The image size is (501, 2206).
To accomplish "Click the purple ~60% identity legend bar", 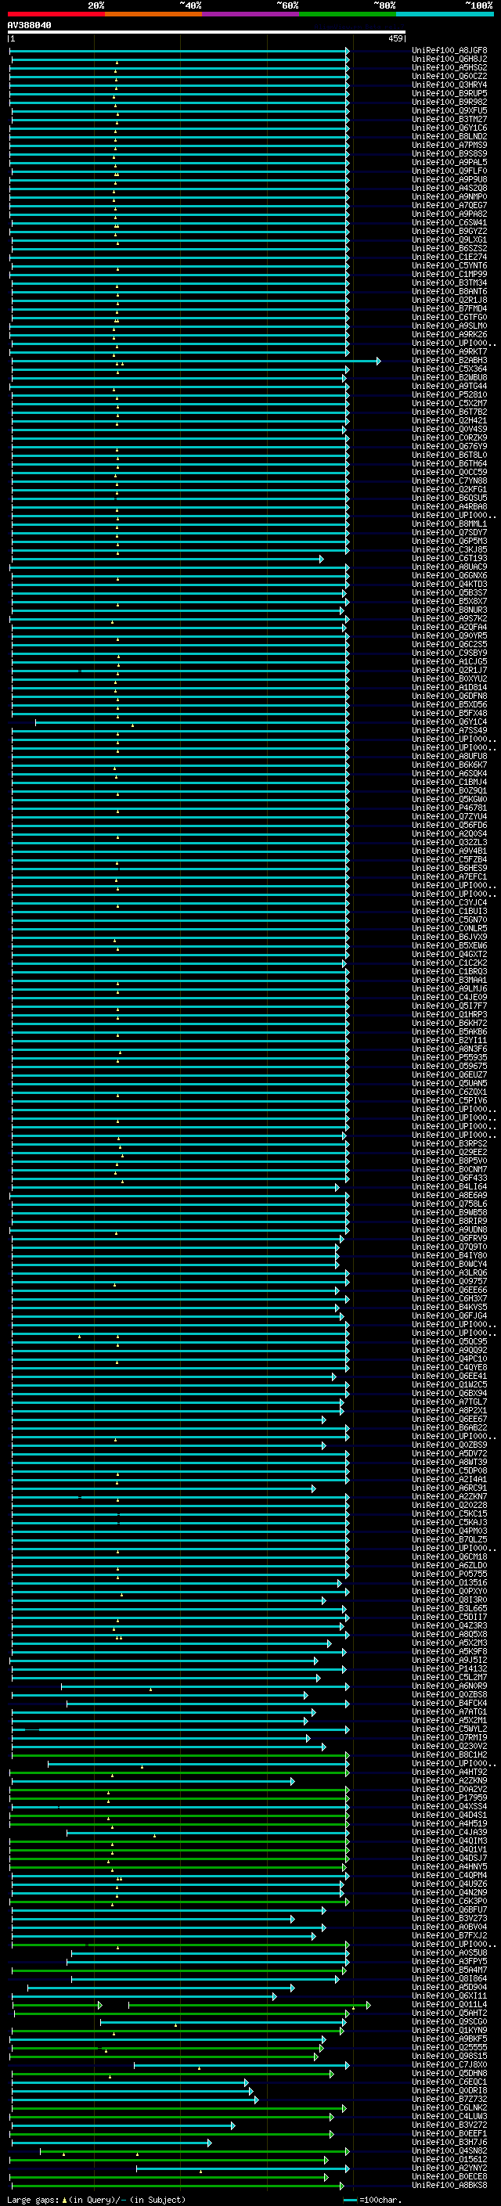I will coord(251,14).
